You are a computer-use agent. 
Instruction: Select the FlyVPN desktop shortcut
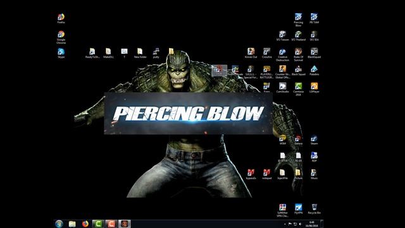pos(298,209)
